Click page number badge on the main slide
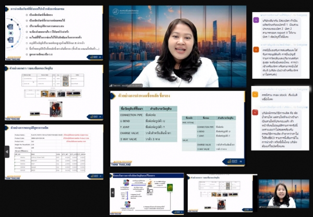 (x=241, y=162)
